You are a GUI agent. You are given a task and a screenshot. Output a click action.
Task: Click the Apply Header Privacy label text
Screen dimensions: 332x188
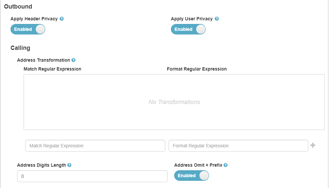[34, 19]
